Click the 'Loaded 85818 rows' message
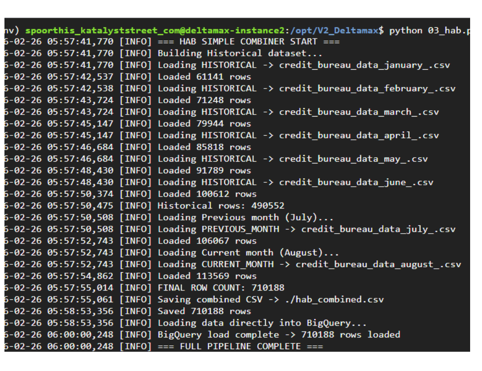This screenshot has width=482, height=371. click(x=204, y=147)
